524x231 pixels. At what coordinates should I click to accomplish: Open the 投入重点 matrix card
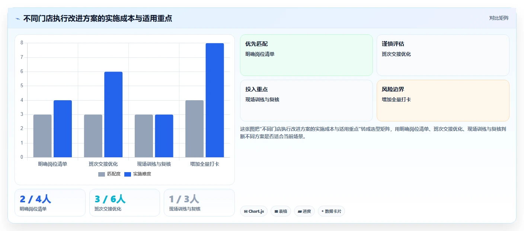[306, 101]
